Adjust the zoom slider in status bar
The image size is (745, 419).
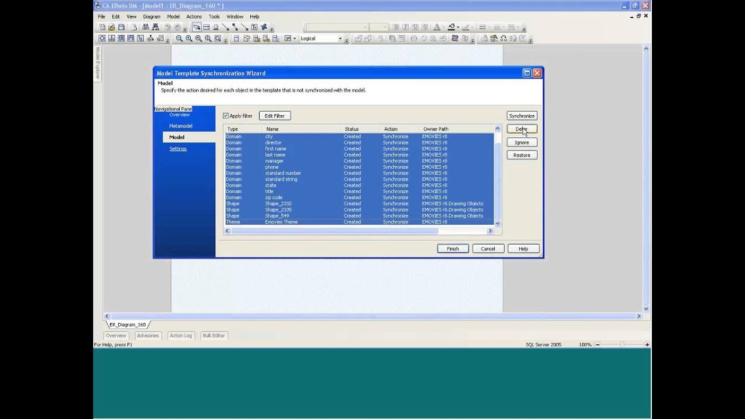pyautogui.click(x=622, y=345)
